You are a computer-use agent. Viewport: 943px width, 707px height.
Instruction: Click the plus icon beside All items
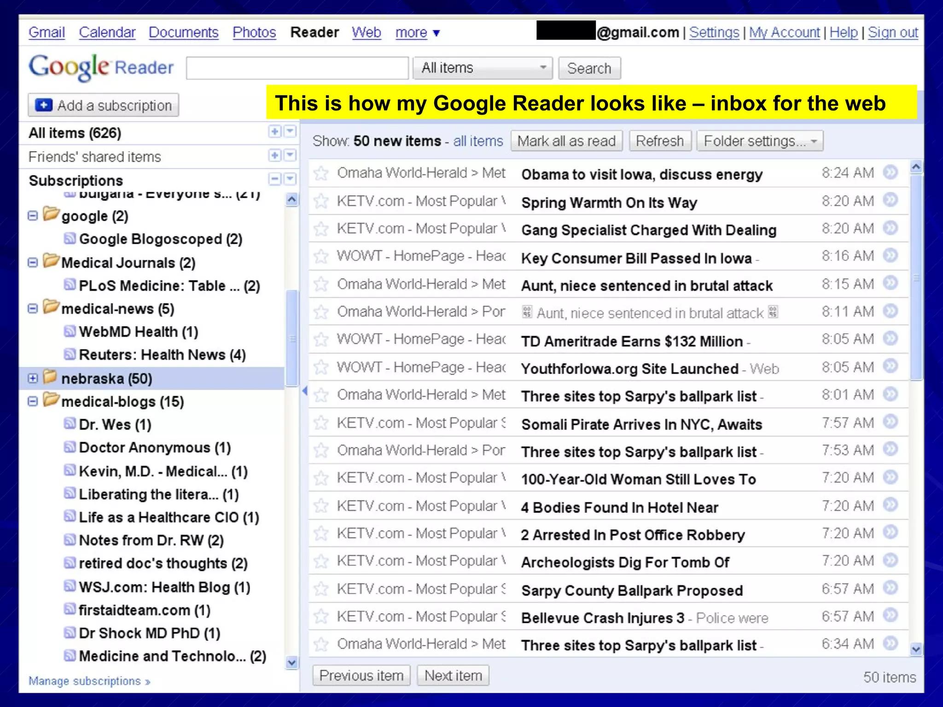[275, 132]
